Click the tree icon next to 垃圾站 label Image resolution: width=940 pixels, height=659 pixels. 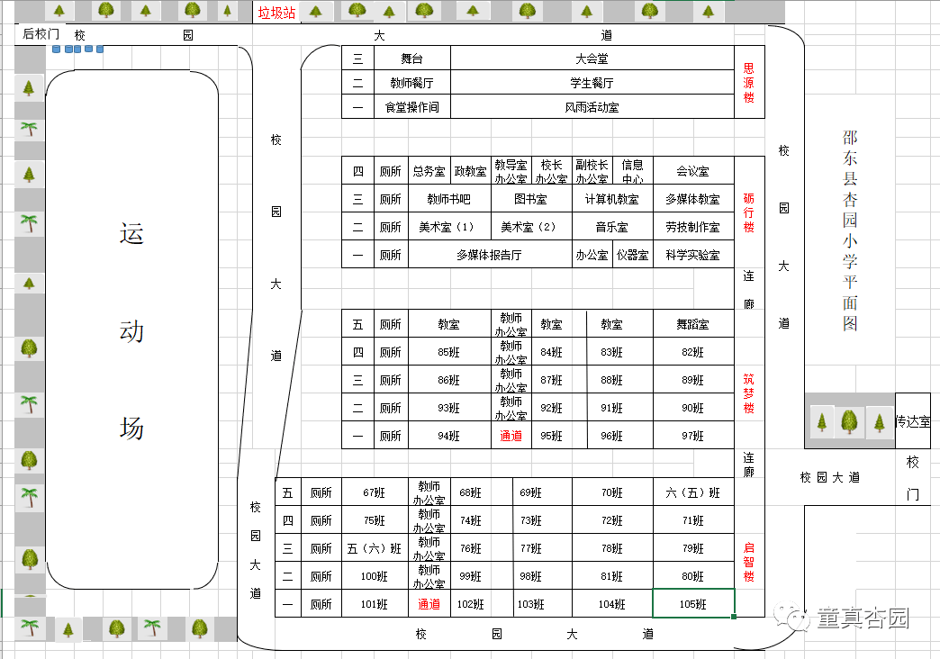pyautogui.click(x=314, y=10)
